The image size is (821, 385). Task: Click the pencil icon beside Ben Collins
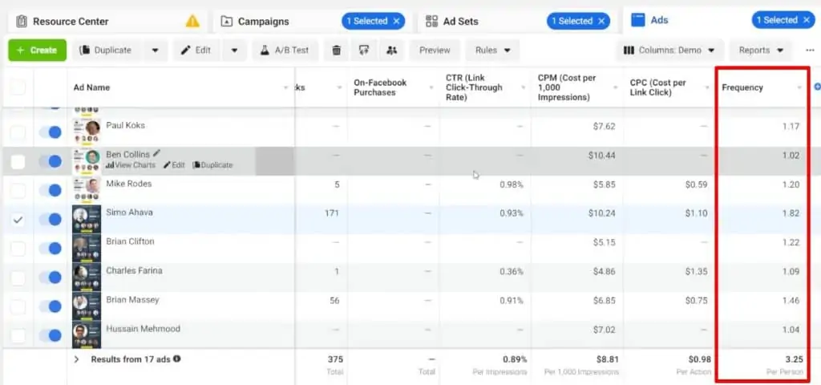click(x=157, y=153)
